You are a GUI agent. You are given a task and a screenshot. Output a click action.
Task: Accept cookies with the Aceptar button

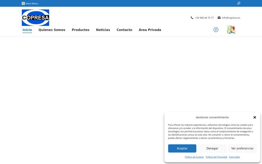point(182,148)
